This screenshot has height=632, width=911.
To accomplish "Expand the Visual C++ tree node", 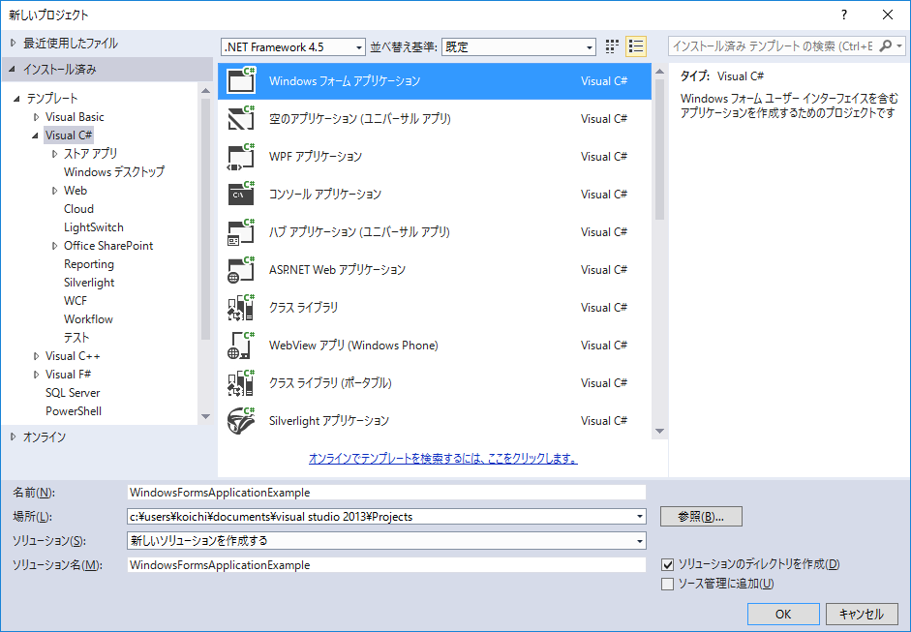I will (x=36, y=356).
